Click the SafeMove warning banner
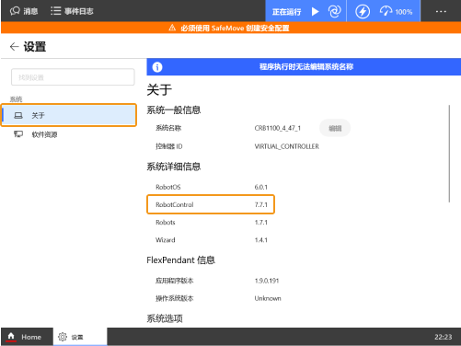461x346 pixels. click(x=231, y=28)
